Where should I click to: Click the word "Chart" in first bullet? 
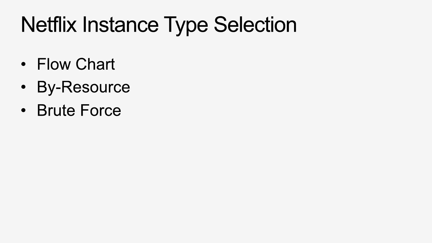click(95, 64)
